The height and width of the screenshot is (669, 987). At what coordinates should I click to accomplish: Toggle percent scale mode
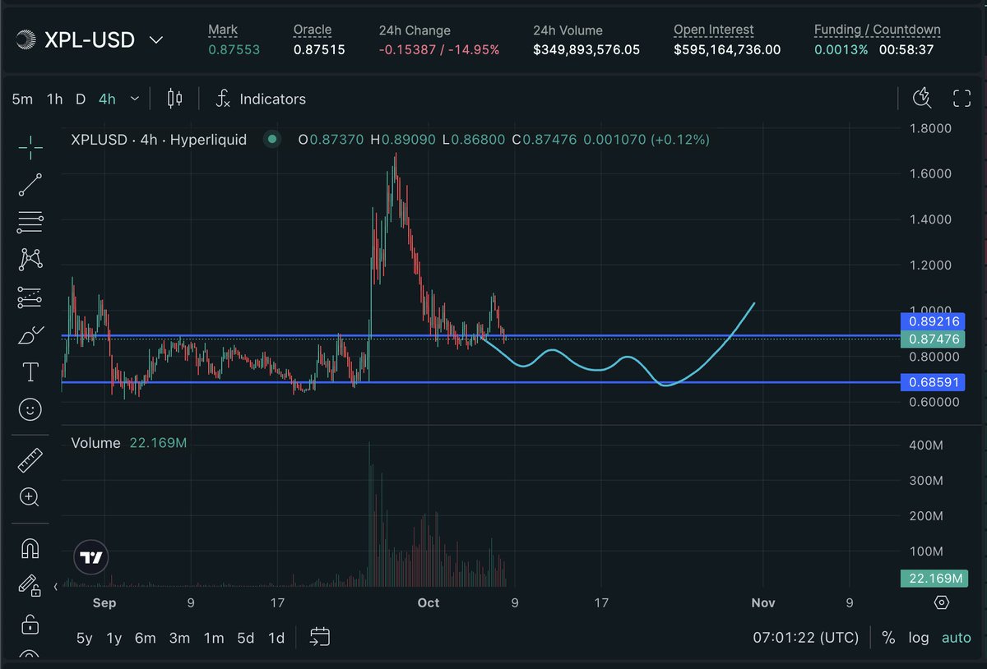pyautogui.click(x=888, y=638)
